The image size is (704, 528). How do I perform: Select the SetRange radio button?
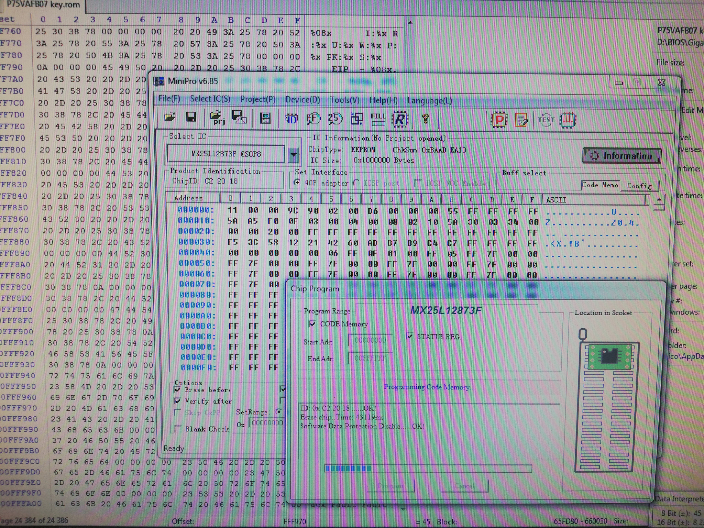[x=279, y=411]
